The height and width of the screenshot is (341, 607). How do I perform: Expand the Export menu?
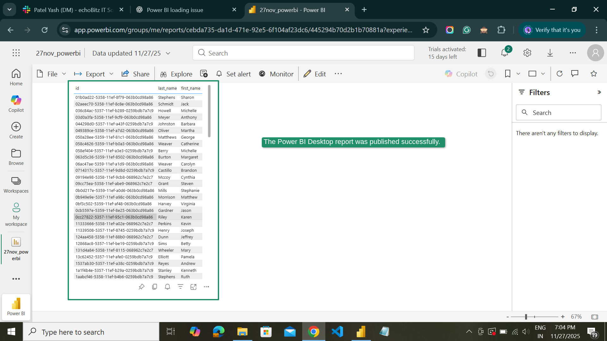click(111, 74)
